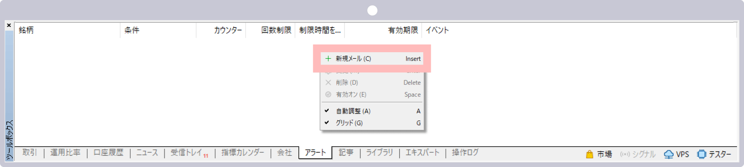Select the エキスパート tab
744x167 pixels.
click(x=422, y=153)
